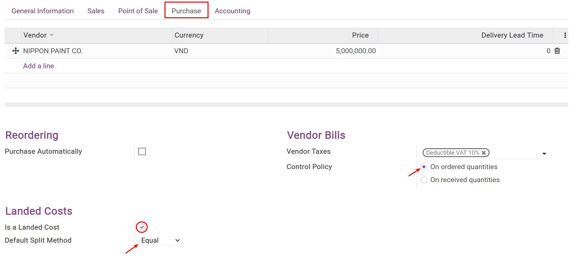Click Add a line to insert vendor
The image size is (574, 256).
click(x=38, y=66)
